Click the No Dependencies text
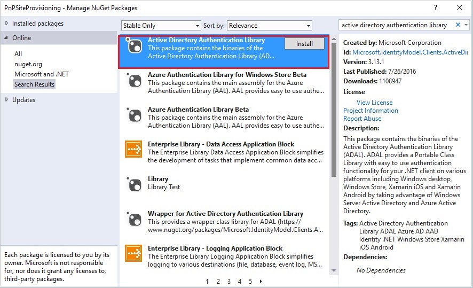This screenshot has width=473, height=288. pyautogui.click(x=381, y=270)
